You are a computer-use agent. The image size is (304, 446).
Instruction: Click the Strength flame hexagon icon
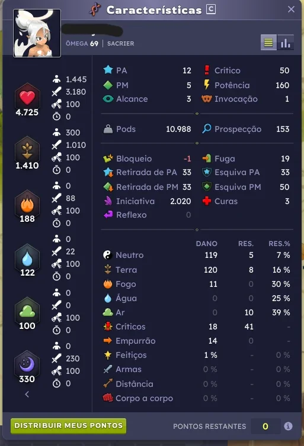(27, 203)
